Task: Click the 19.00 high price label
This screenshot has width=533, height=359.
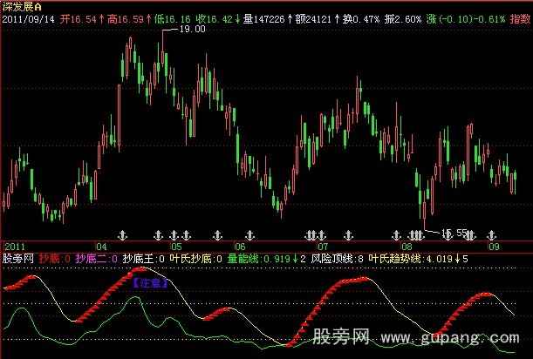Action: (x=193, y=30)
